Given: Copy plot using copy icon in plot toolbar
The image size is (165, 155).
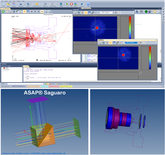Looking at the screenshot, I should pos(14,12).
